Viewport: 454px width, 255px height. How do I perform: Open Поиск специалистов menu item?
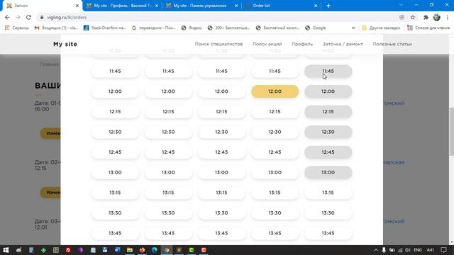pyautogui.click(x=218, y=44)
